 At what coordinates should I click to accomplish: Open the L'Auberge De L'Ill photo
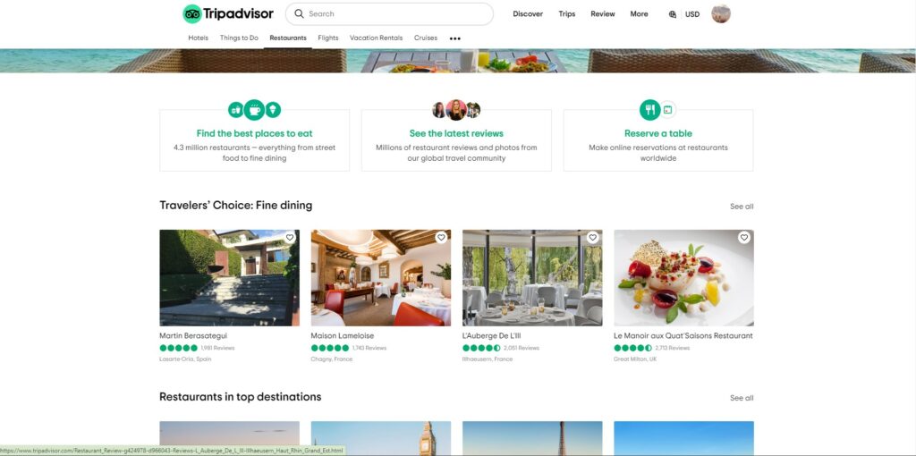pos(532,278)
